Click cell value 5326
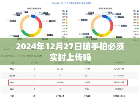Viewport: 140px width, 103px height. click(87, 89)
